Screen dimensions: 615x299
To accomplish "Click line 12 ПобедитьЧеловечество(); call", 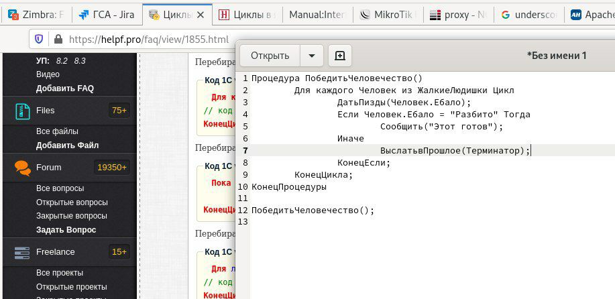I will (x=313, y=211).
